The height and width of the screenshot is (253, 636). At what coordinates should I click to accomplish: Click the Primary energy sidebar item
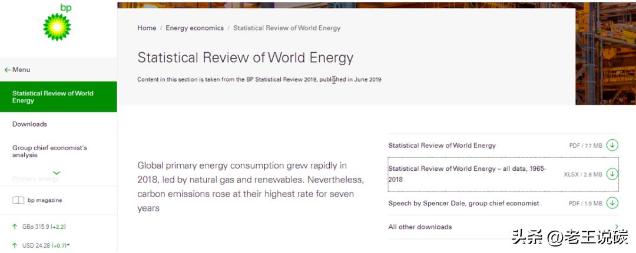36,178
